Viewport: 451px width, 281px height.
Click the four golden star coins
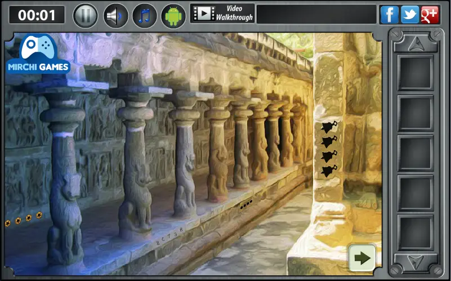(x=24, y=219)
